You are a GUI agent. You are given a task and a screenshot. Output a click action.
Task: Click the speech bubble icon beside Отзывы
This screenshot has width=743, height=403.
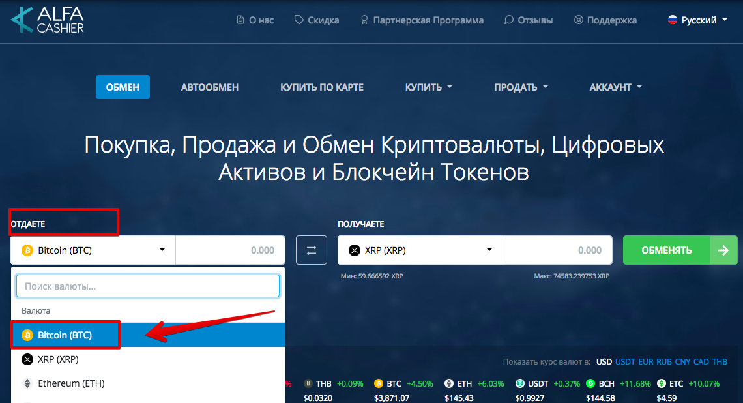click(508, 20)
